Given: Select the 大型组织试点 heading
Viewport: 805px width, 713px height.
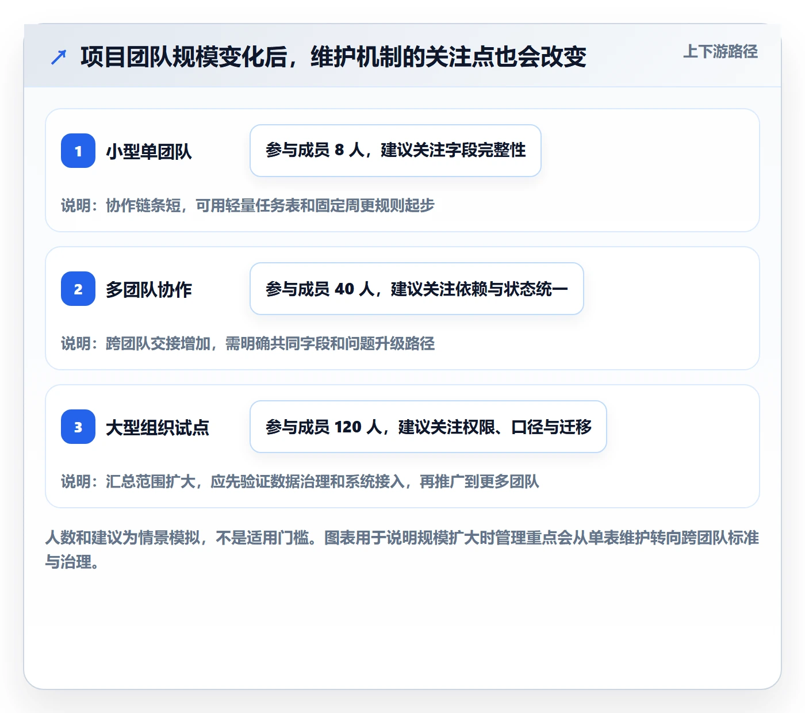Looking at the screenshot, I should tap(158, 427).
